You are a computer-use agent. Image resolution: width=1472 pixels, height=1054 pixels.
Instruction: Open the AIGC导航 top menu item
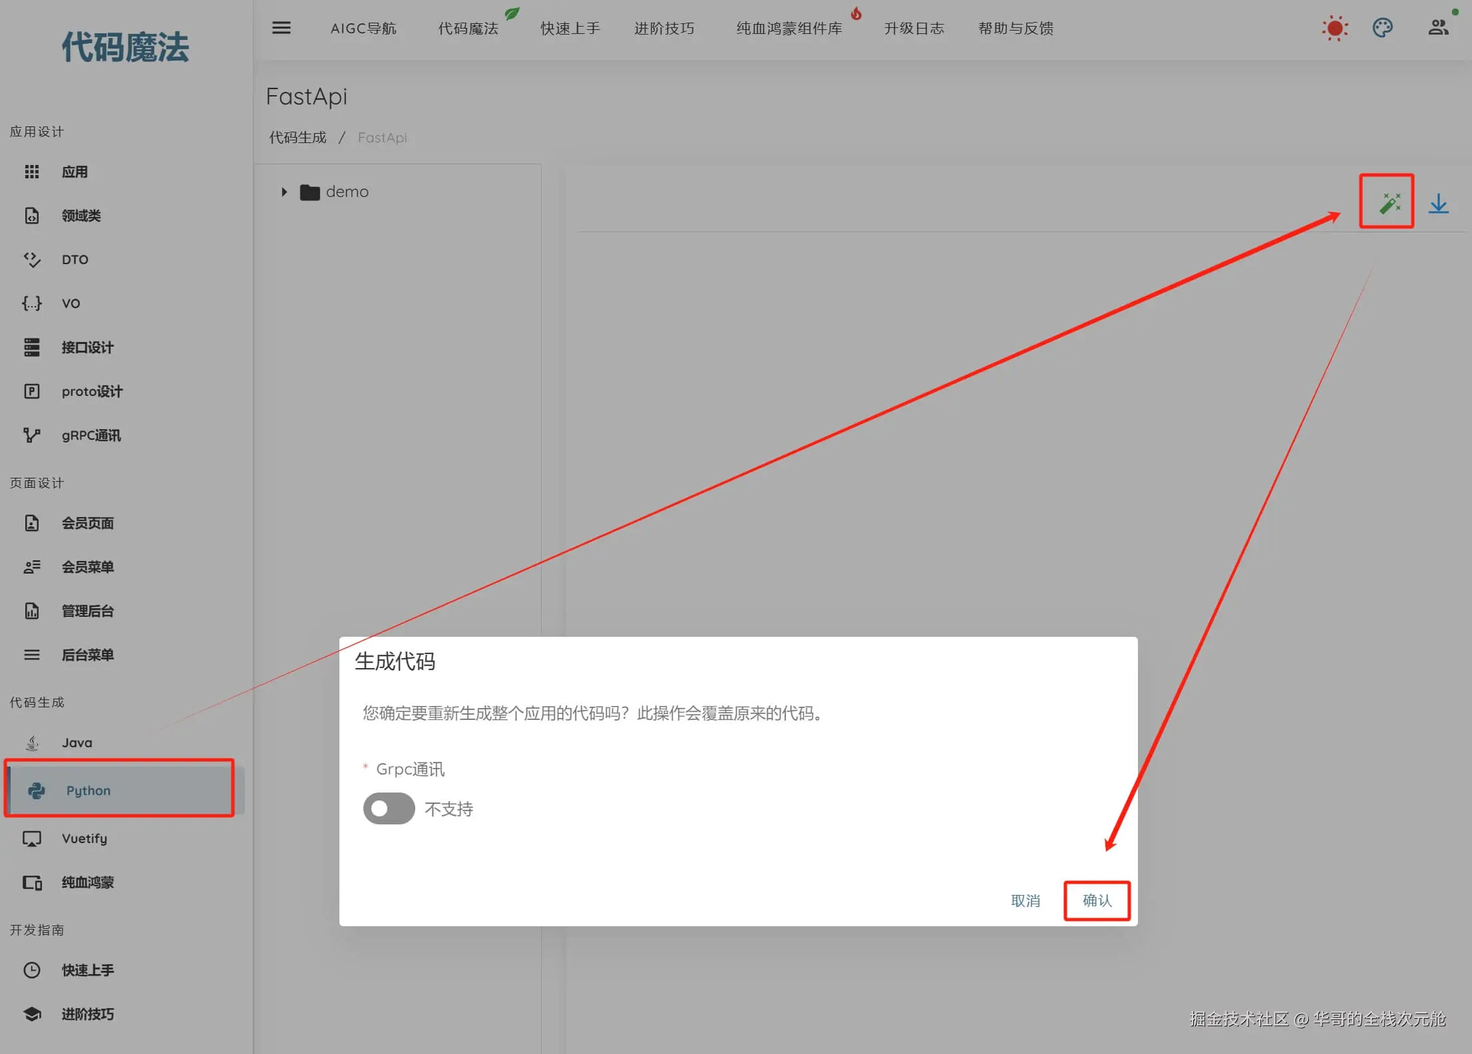point(363,28)
